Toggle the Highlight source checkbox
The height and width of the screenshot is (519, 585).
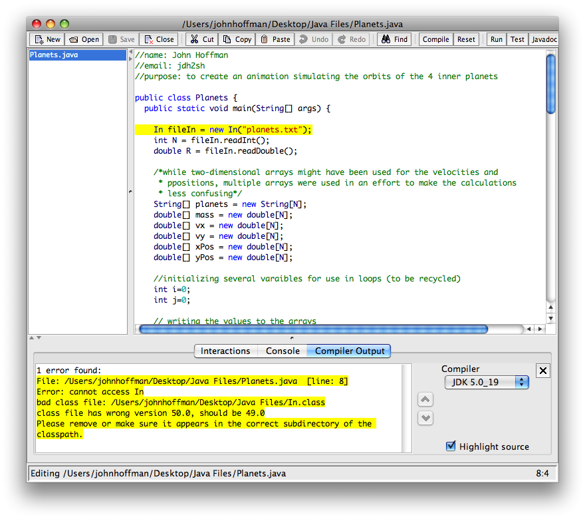[451, 446]
